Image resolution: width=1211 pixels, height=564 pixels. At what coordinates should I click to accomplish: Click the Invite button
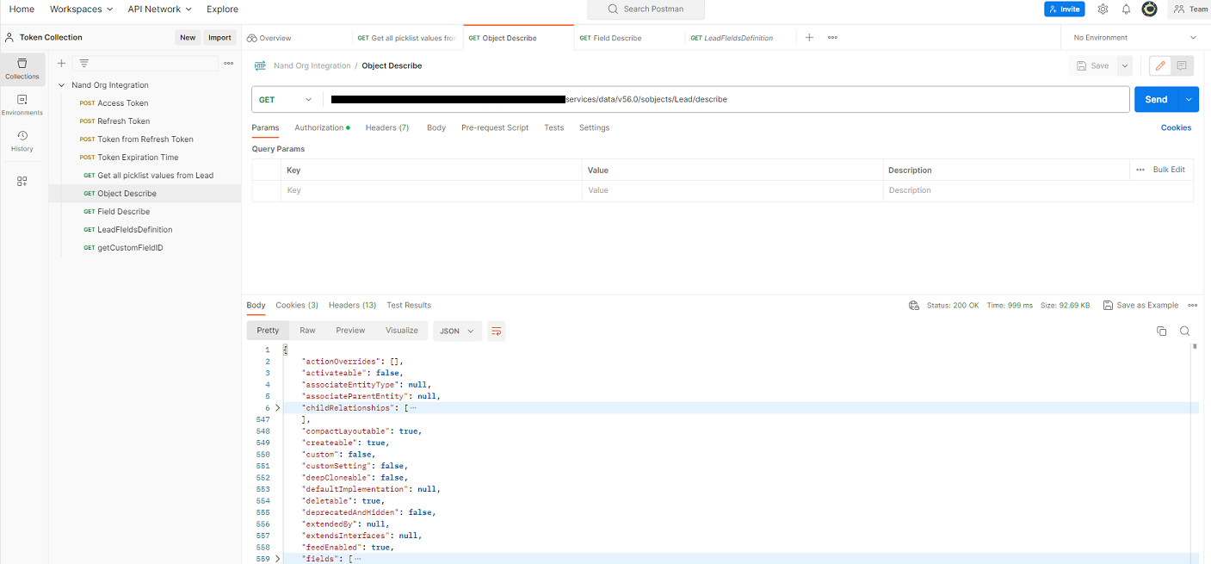1065,9
